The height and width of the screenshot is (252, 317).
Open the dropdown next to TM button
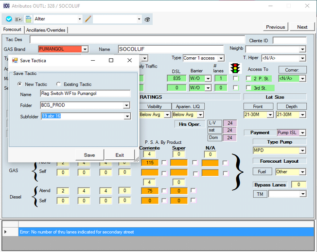coord(302,194)
